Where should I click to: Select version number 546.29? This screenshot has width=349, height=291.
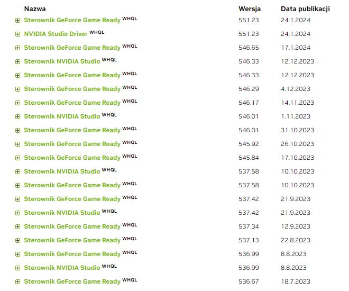pos(249,89)
